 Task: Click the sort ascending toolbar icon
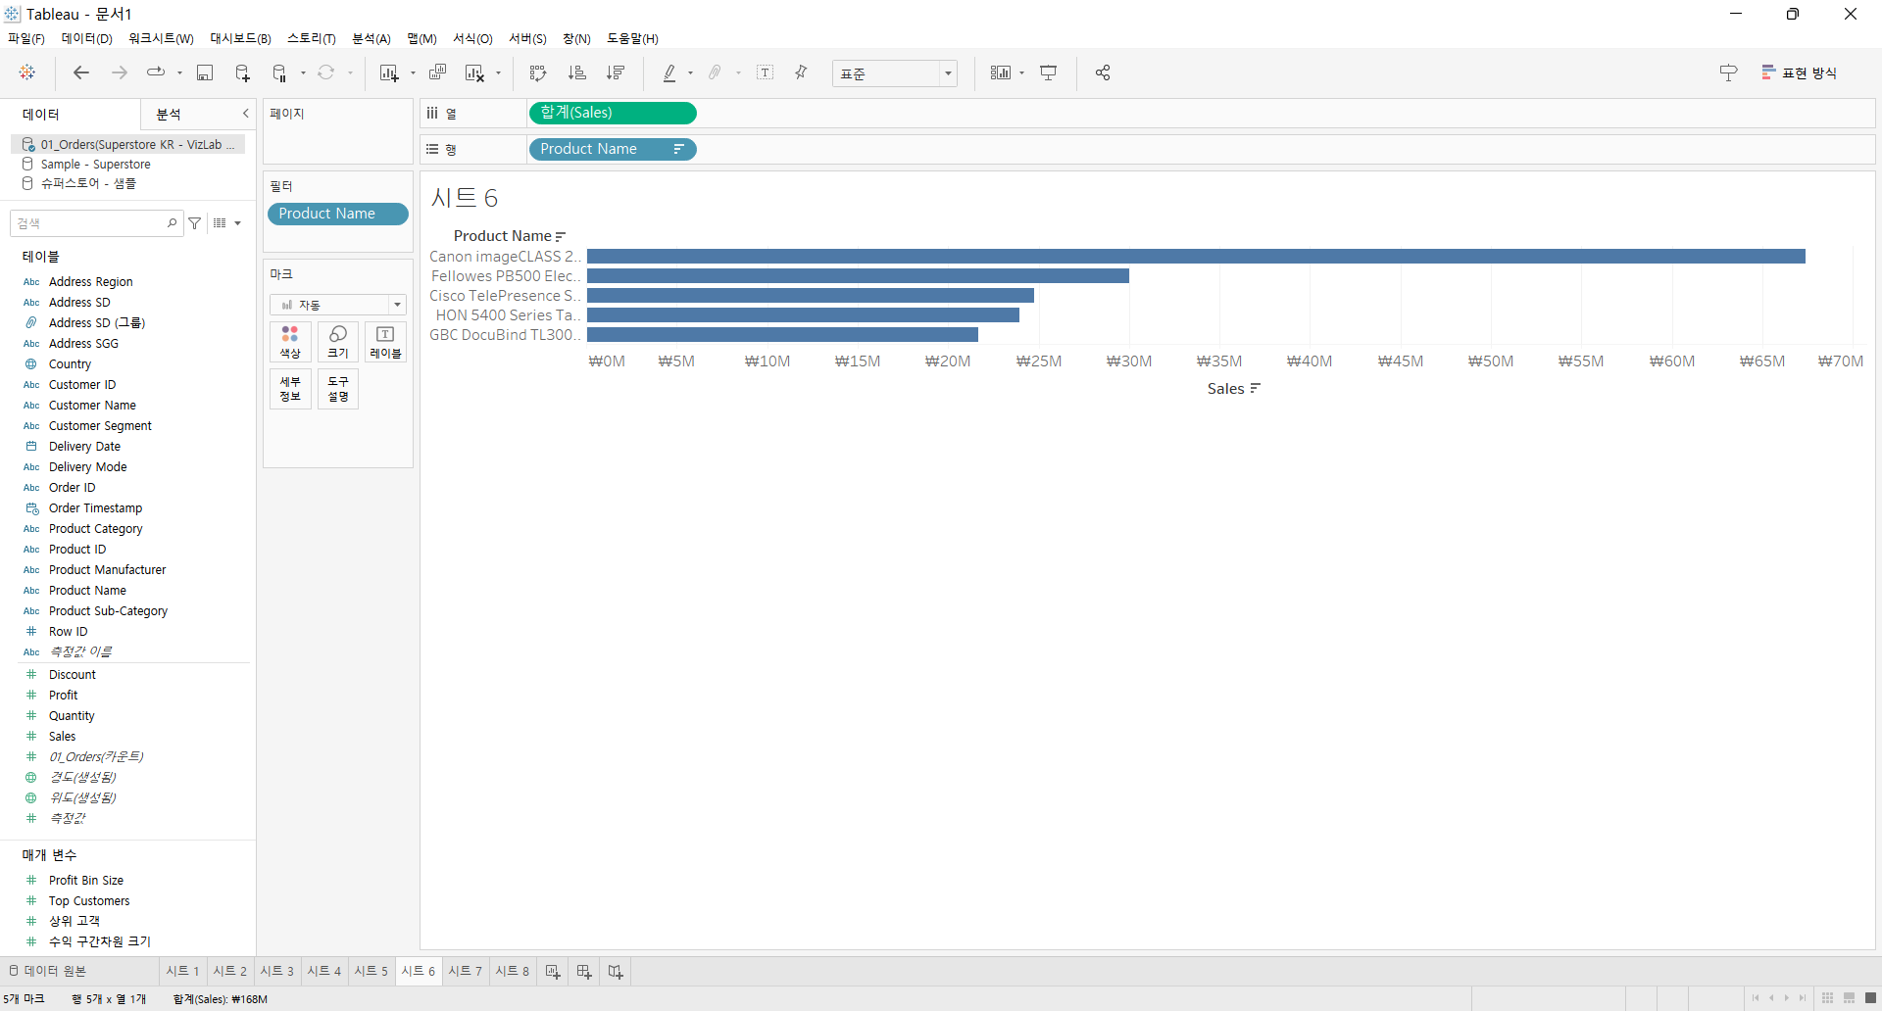pos(576,72)
